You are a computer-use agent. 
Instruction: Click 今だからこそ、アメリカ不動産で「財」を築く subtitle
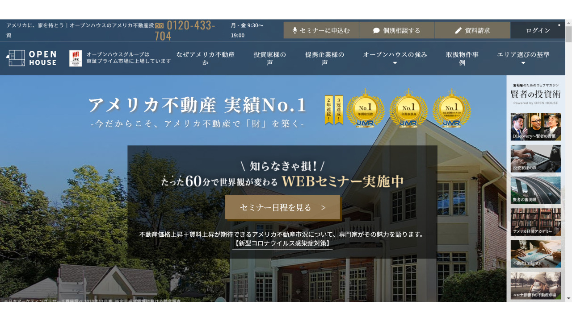click(197, 124)
